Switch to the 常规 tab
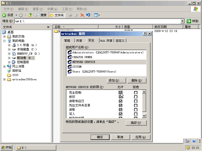 (x=67, y=41)
